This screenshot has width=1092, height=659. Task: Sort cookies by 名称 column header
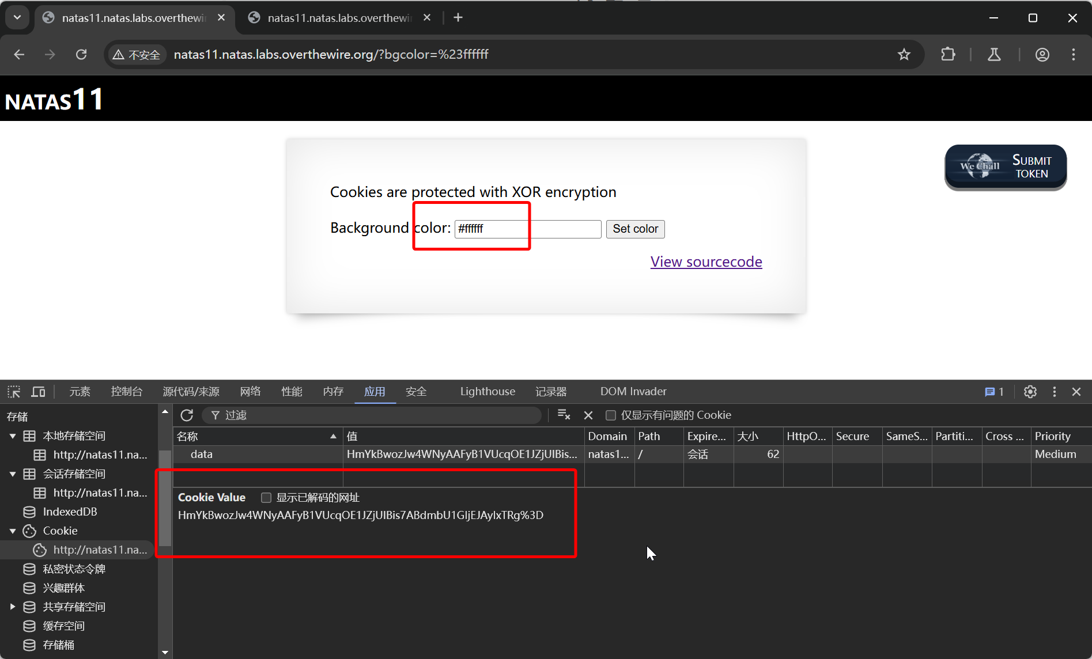pos(258,436)
